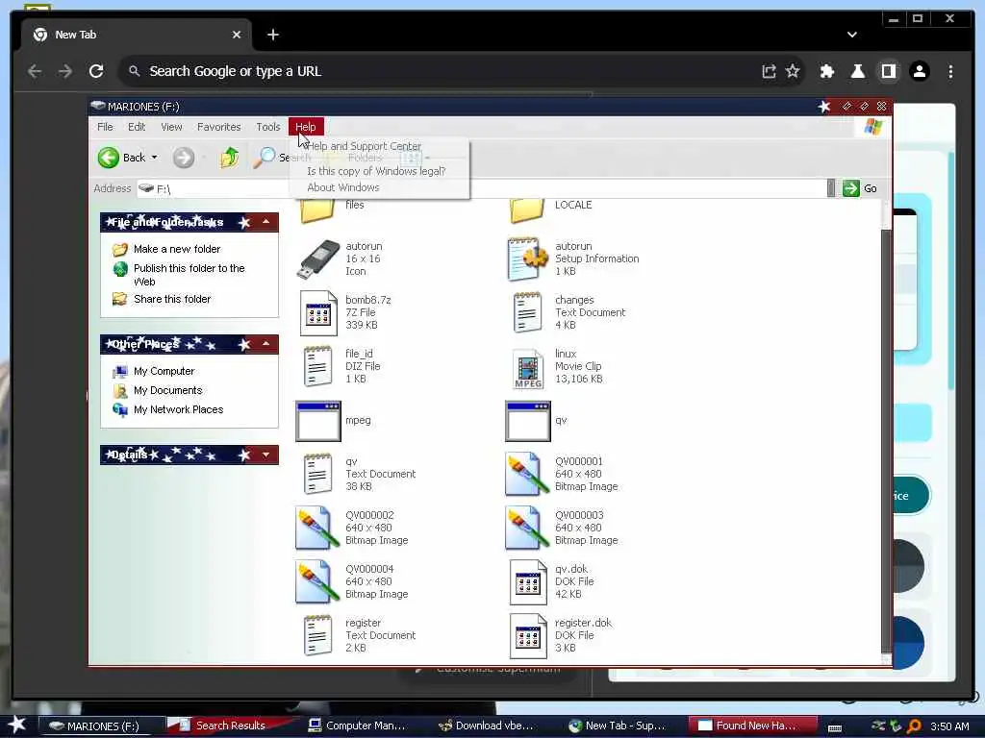985x738 pixels.
Task: Click Chrome share page icon
Action: (x=769, y=71)
